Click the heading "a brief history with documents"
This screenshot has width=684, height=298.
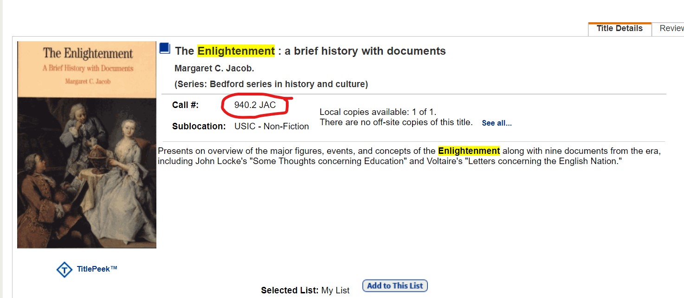[x=365, y=51]
